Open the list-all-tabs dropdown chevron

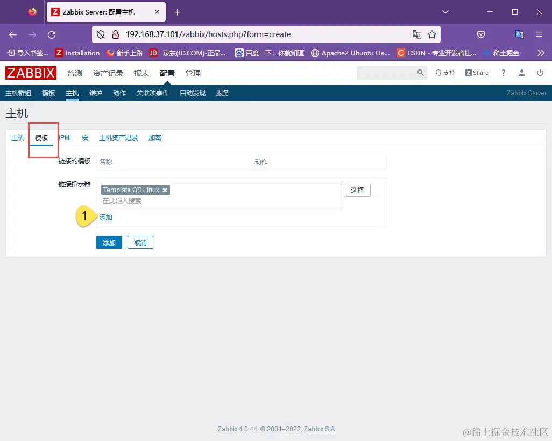445,11
